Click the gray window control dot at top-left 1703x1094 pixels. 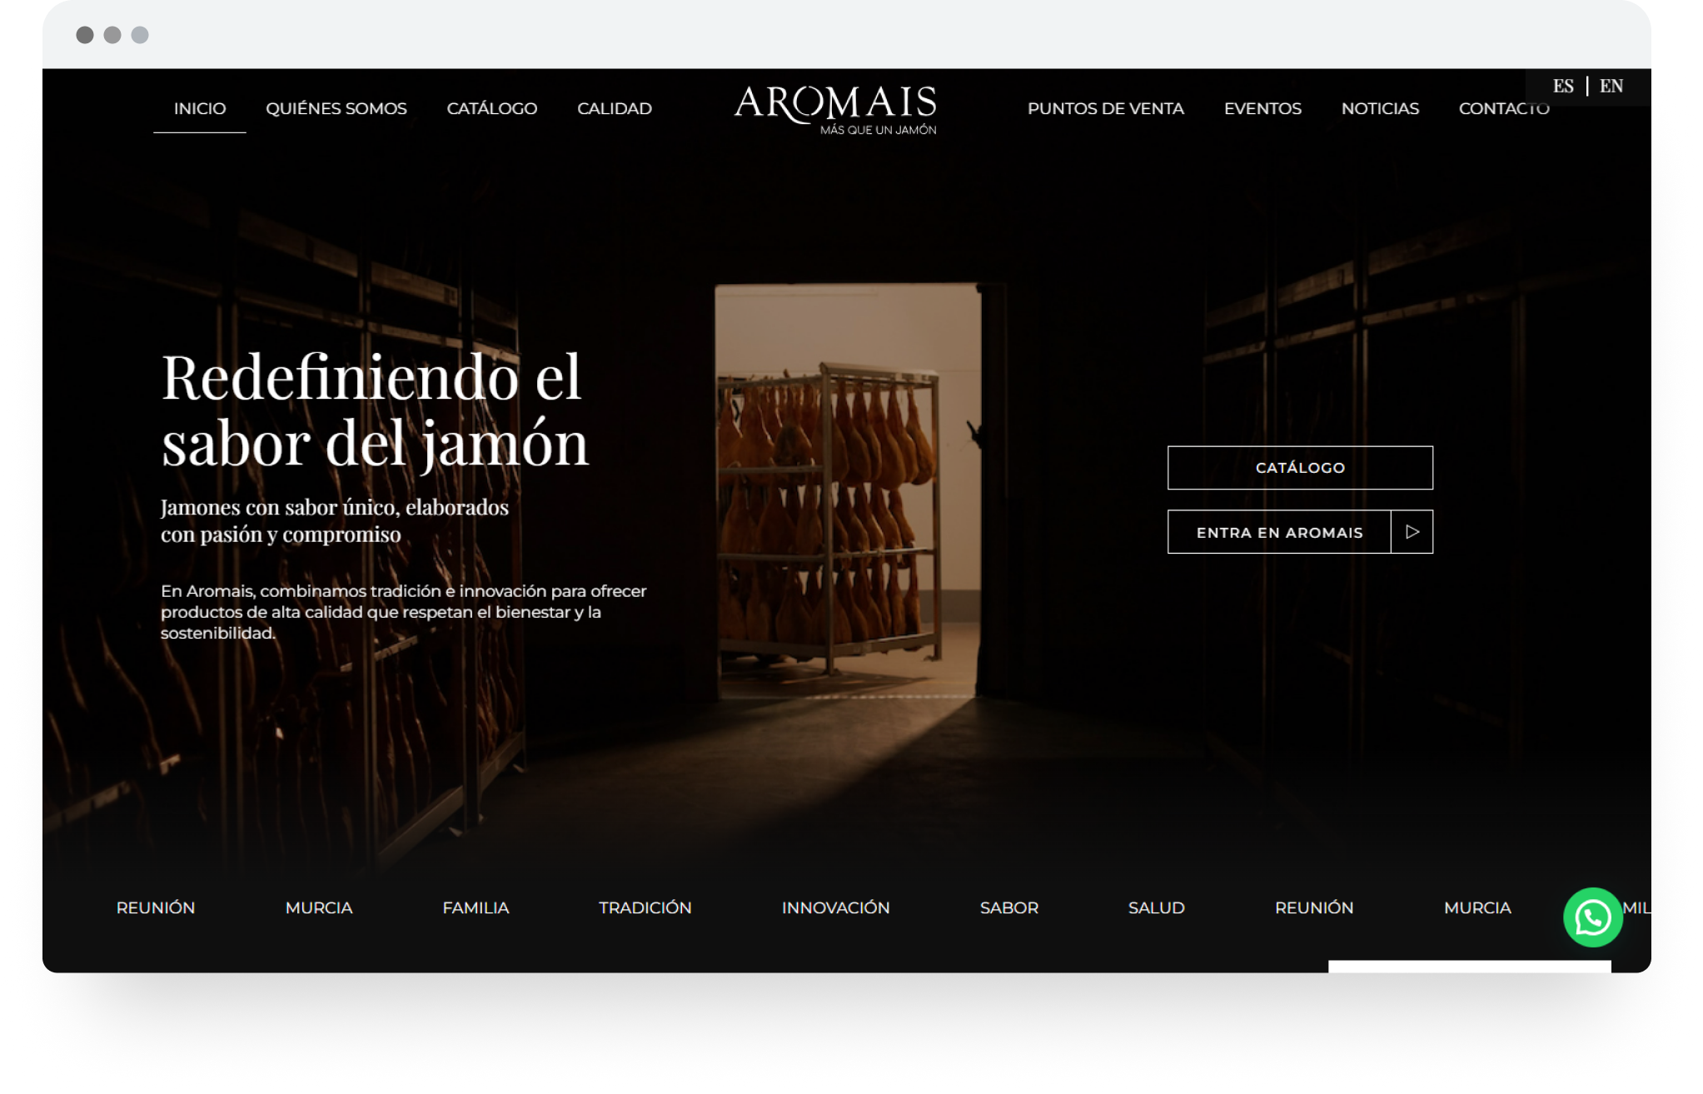[85, 35]
